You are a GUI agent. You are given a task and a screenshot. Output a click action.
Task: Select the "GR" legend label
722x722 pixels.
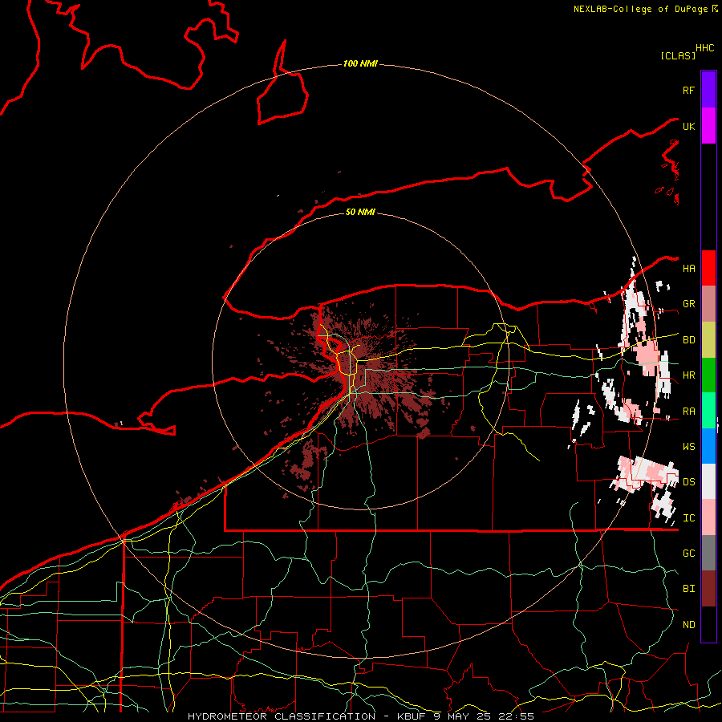click(x=688, y=304)
